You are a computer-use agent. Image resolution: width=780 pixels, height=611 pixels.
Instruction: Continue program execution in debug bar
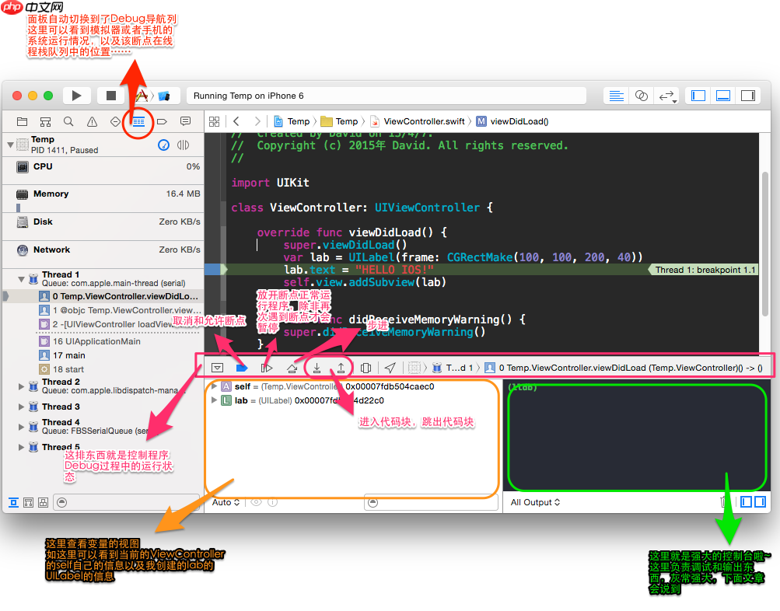pyautogui.click(x=268, y=367)
